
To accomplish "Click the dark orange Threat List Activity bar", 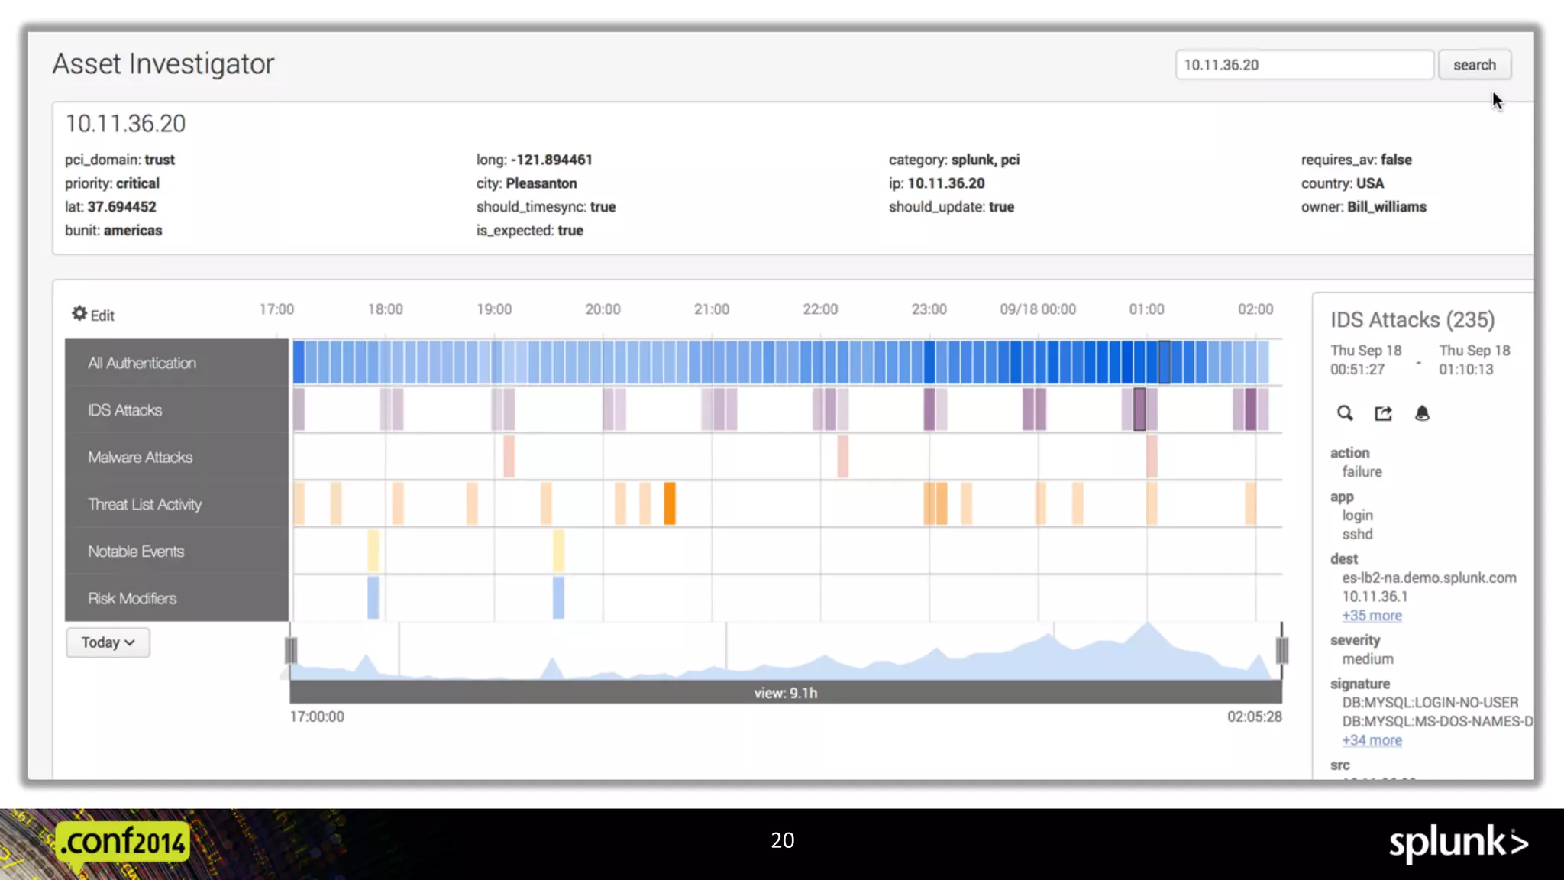I will 670,503.
